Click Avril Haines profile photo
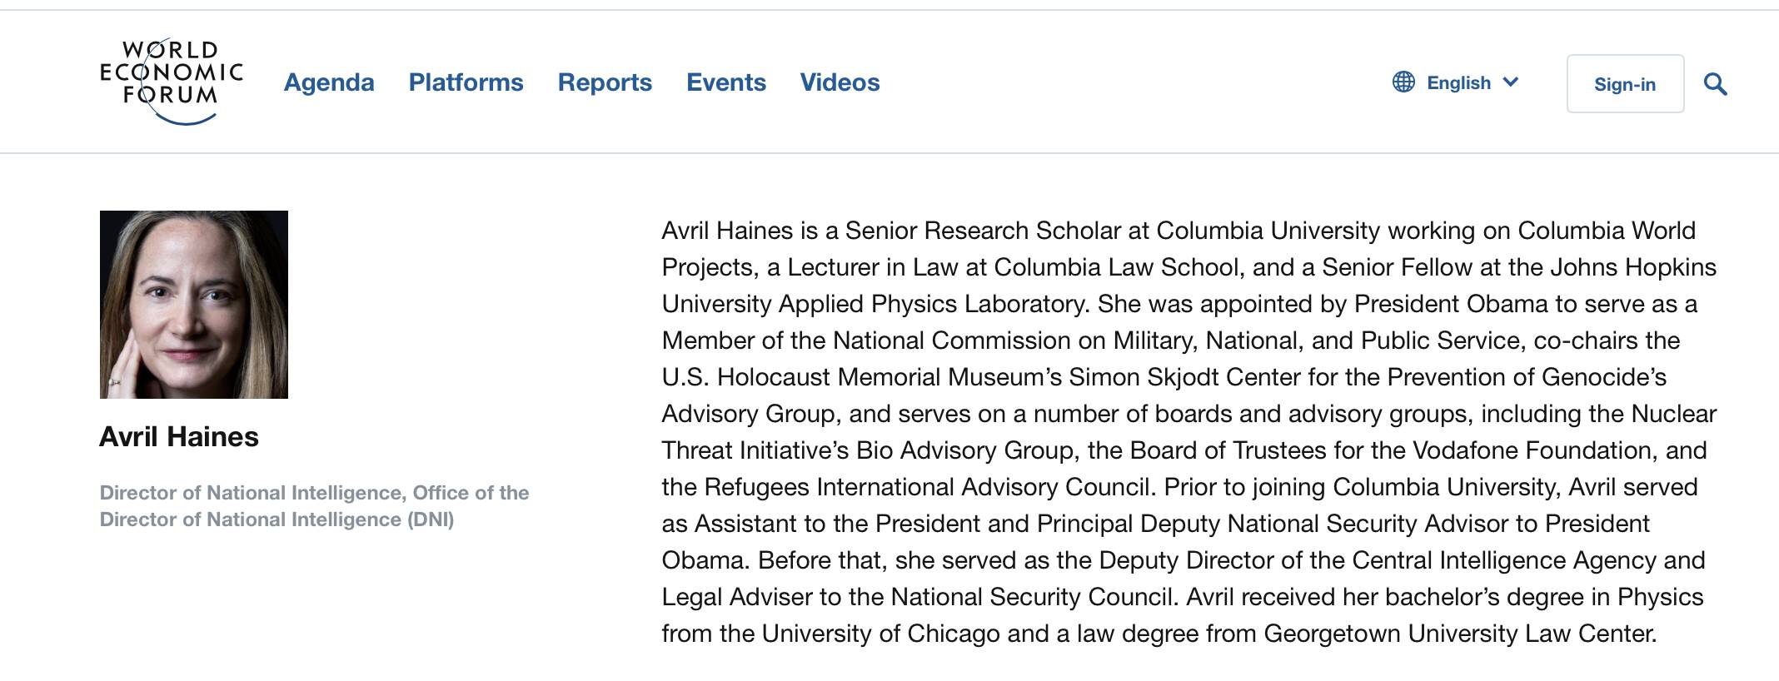The image size is (1779, 681). [x=194, y=305]
